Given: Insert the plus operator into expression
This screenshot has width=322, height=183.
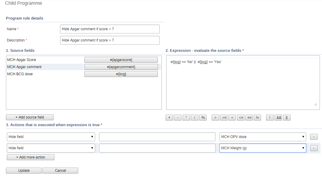Looking at the screenshot, I should point(169,118).
